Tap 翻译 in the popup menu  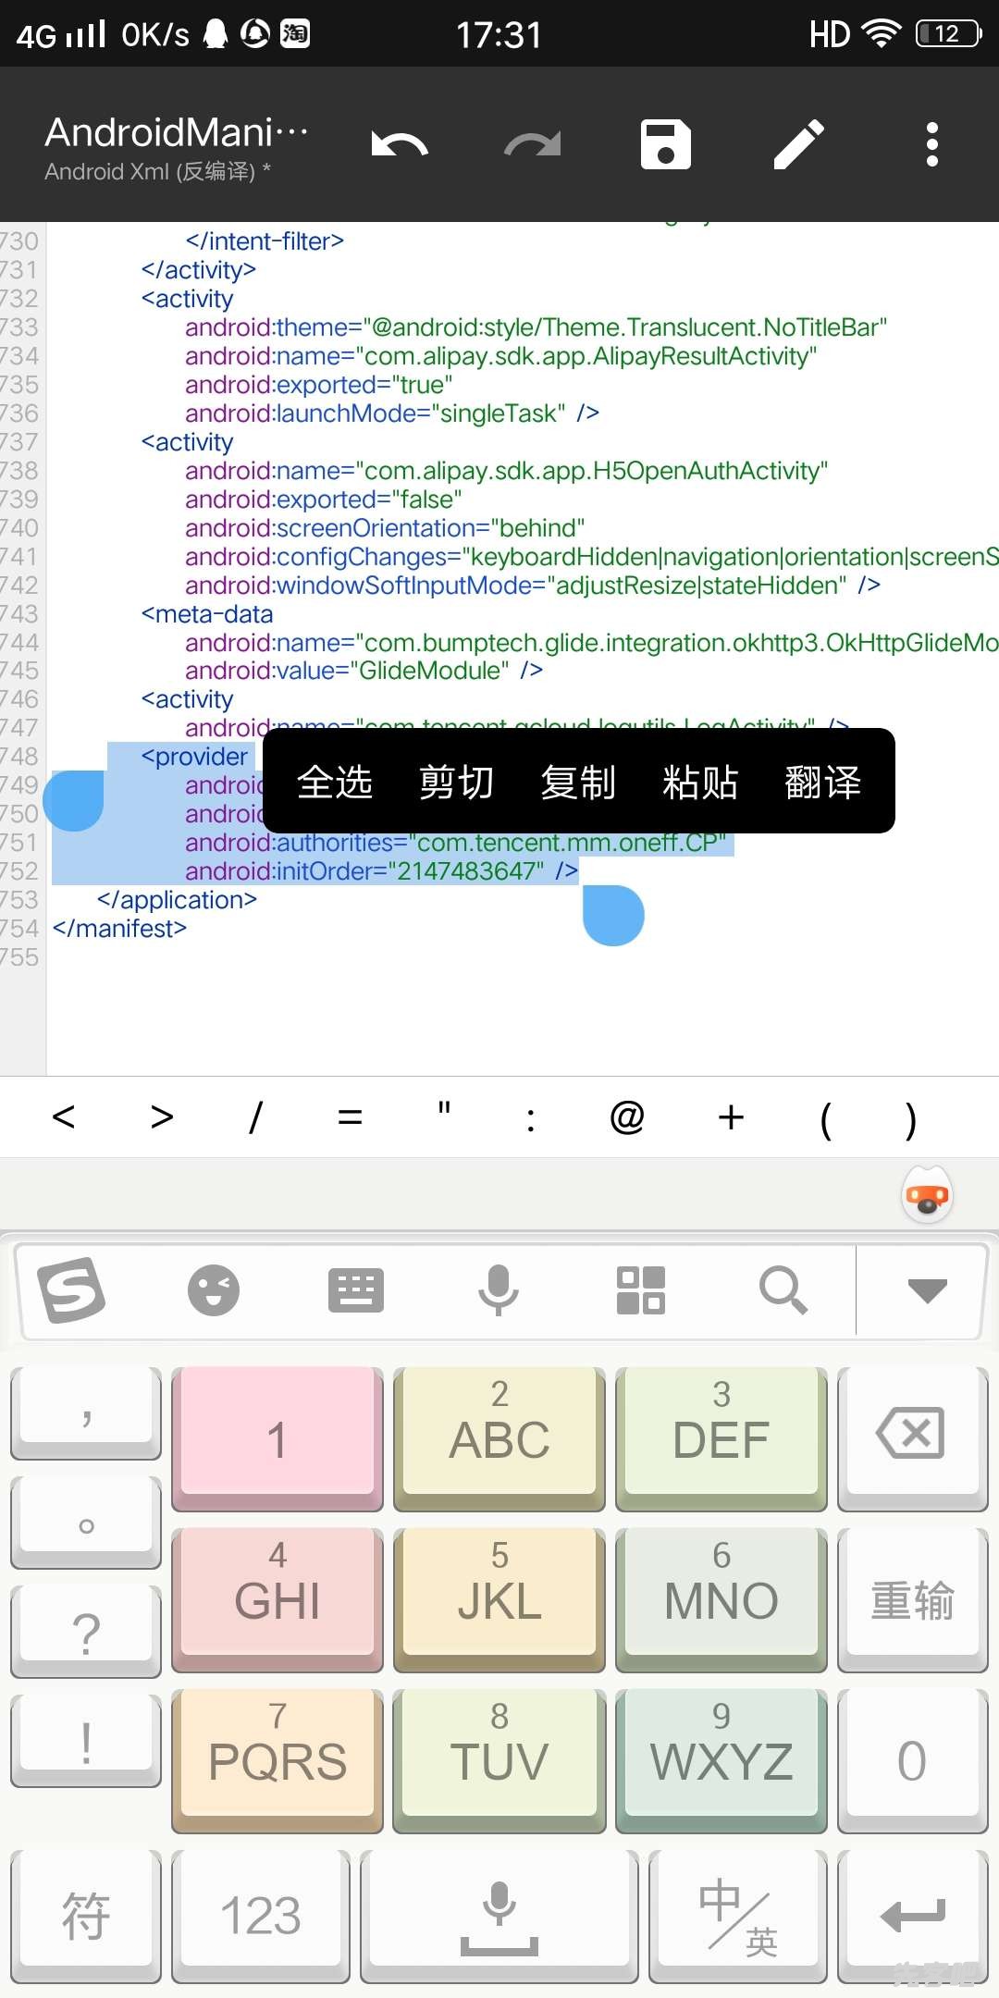(822, 782)
